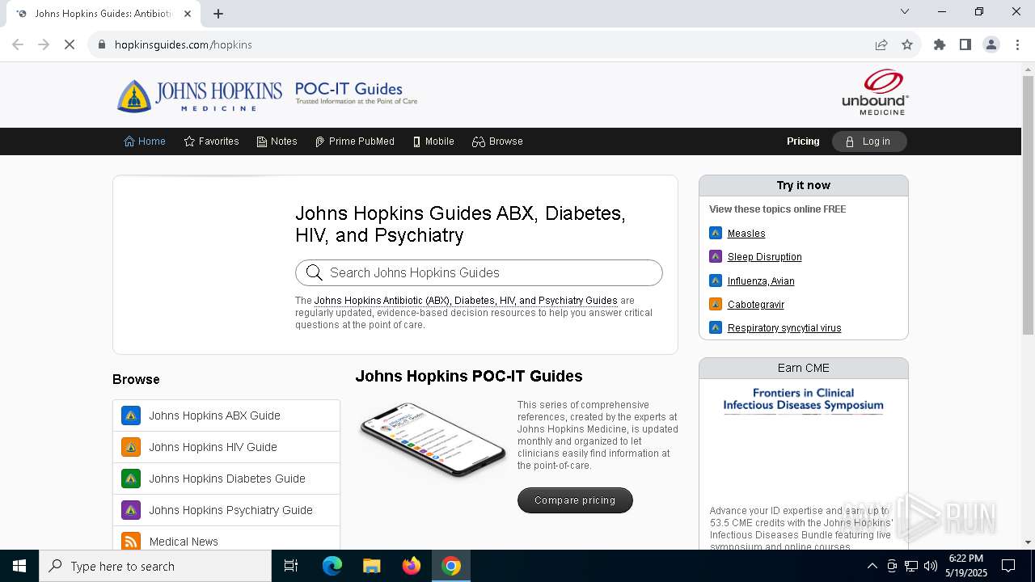Open Prime PubMed in navigation bar

(x=355, y=141)
